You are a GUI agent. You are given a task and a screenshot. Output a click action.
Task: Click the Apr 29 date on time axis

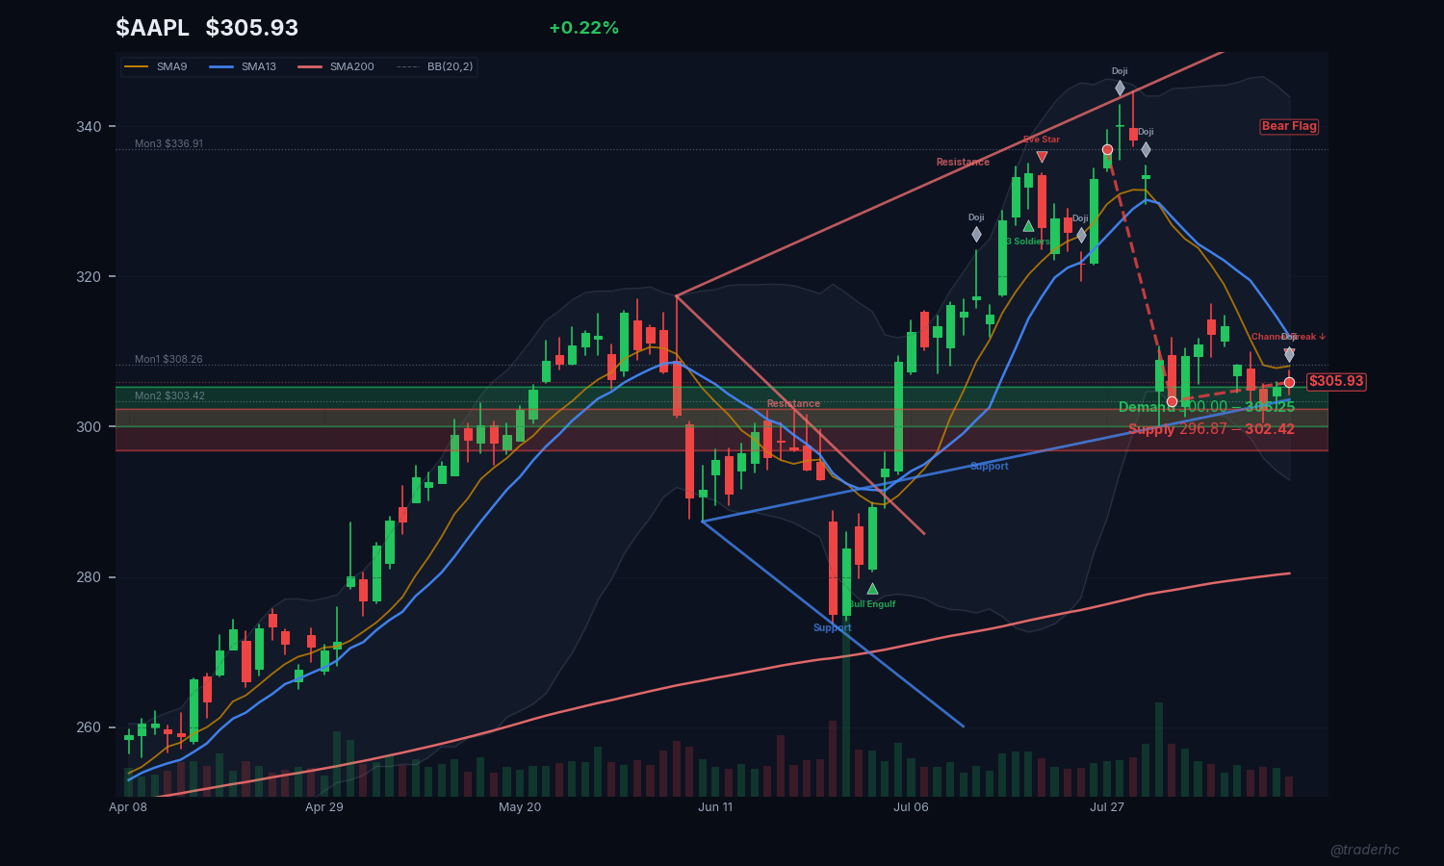click(x=324, y=807)
